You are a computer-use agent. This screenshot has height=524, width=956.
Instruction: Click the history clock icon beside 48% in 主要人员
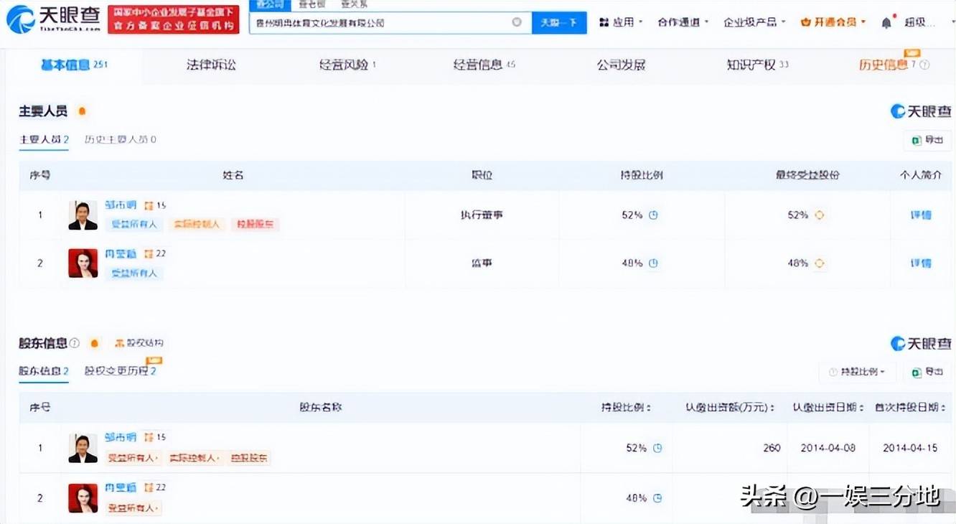point(653,263)
